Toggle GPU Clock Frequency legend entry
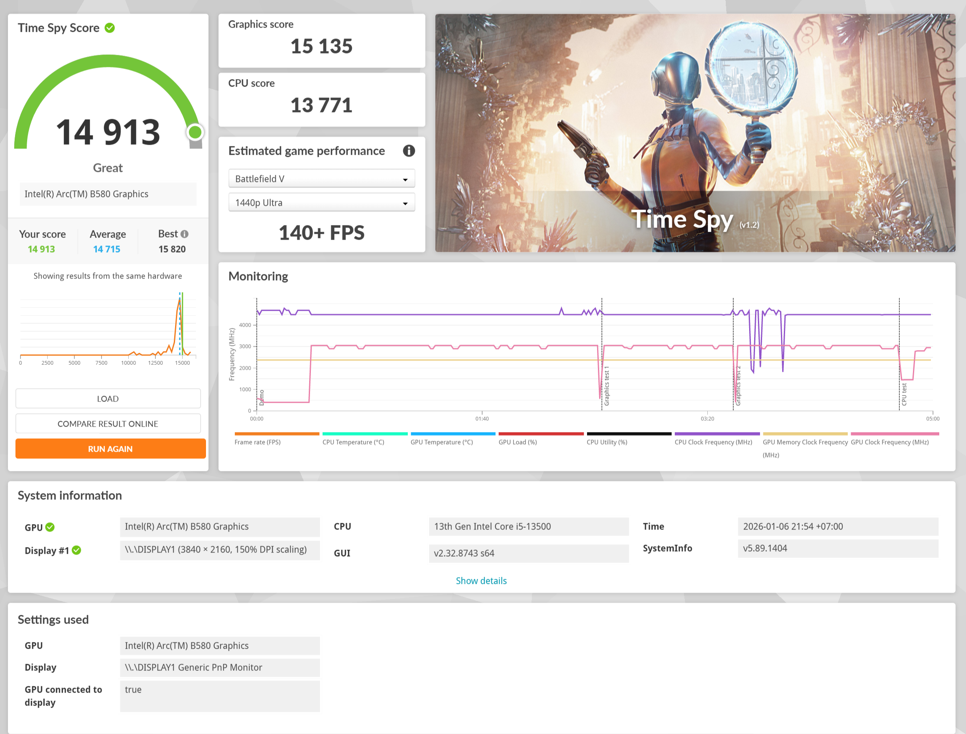Screen dimensions: 966x734 pos(889,442)
